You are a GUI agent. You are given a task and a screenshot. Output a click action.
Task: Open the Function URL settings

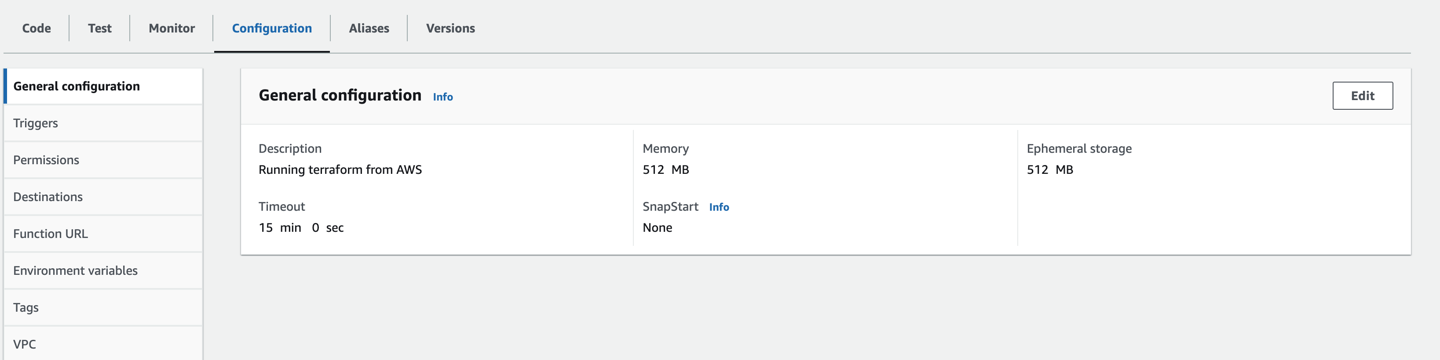pos(50,234)
